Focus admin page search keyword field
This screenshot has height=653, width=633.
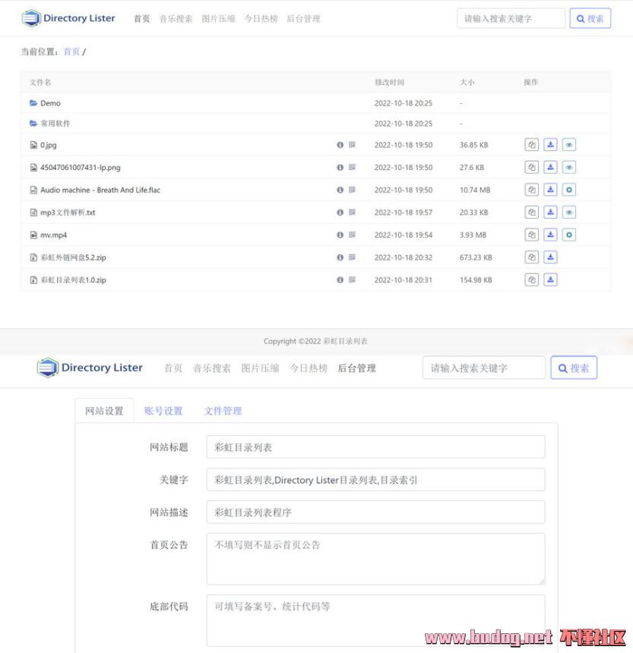tap(484, 368)
